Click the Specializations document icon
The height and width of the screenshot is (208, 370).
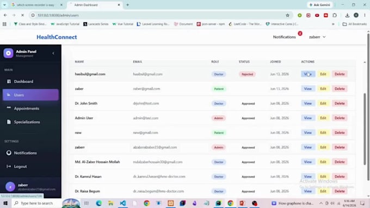coord(9,122)
